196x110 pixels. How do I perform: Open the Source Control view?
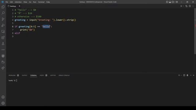click(x=3, y=19)
